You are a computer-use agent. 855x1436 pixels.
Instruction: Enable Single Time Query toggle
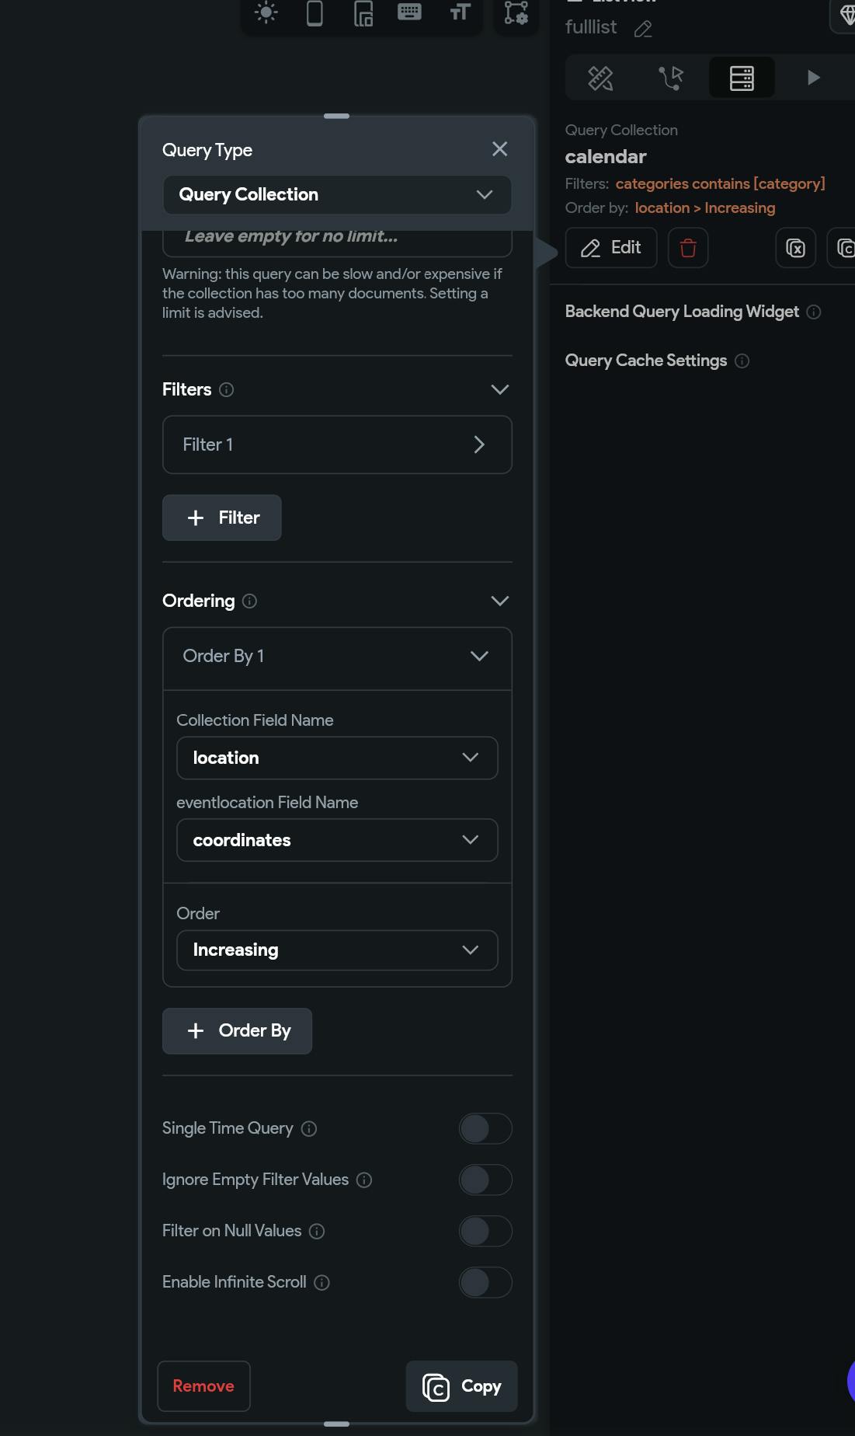485,1128
